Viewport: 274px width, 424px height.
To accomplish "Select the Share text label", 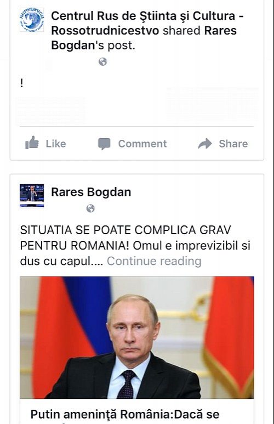I will pos(233,144).
